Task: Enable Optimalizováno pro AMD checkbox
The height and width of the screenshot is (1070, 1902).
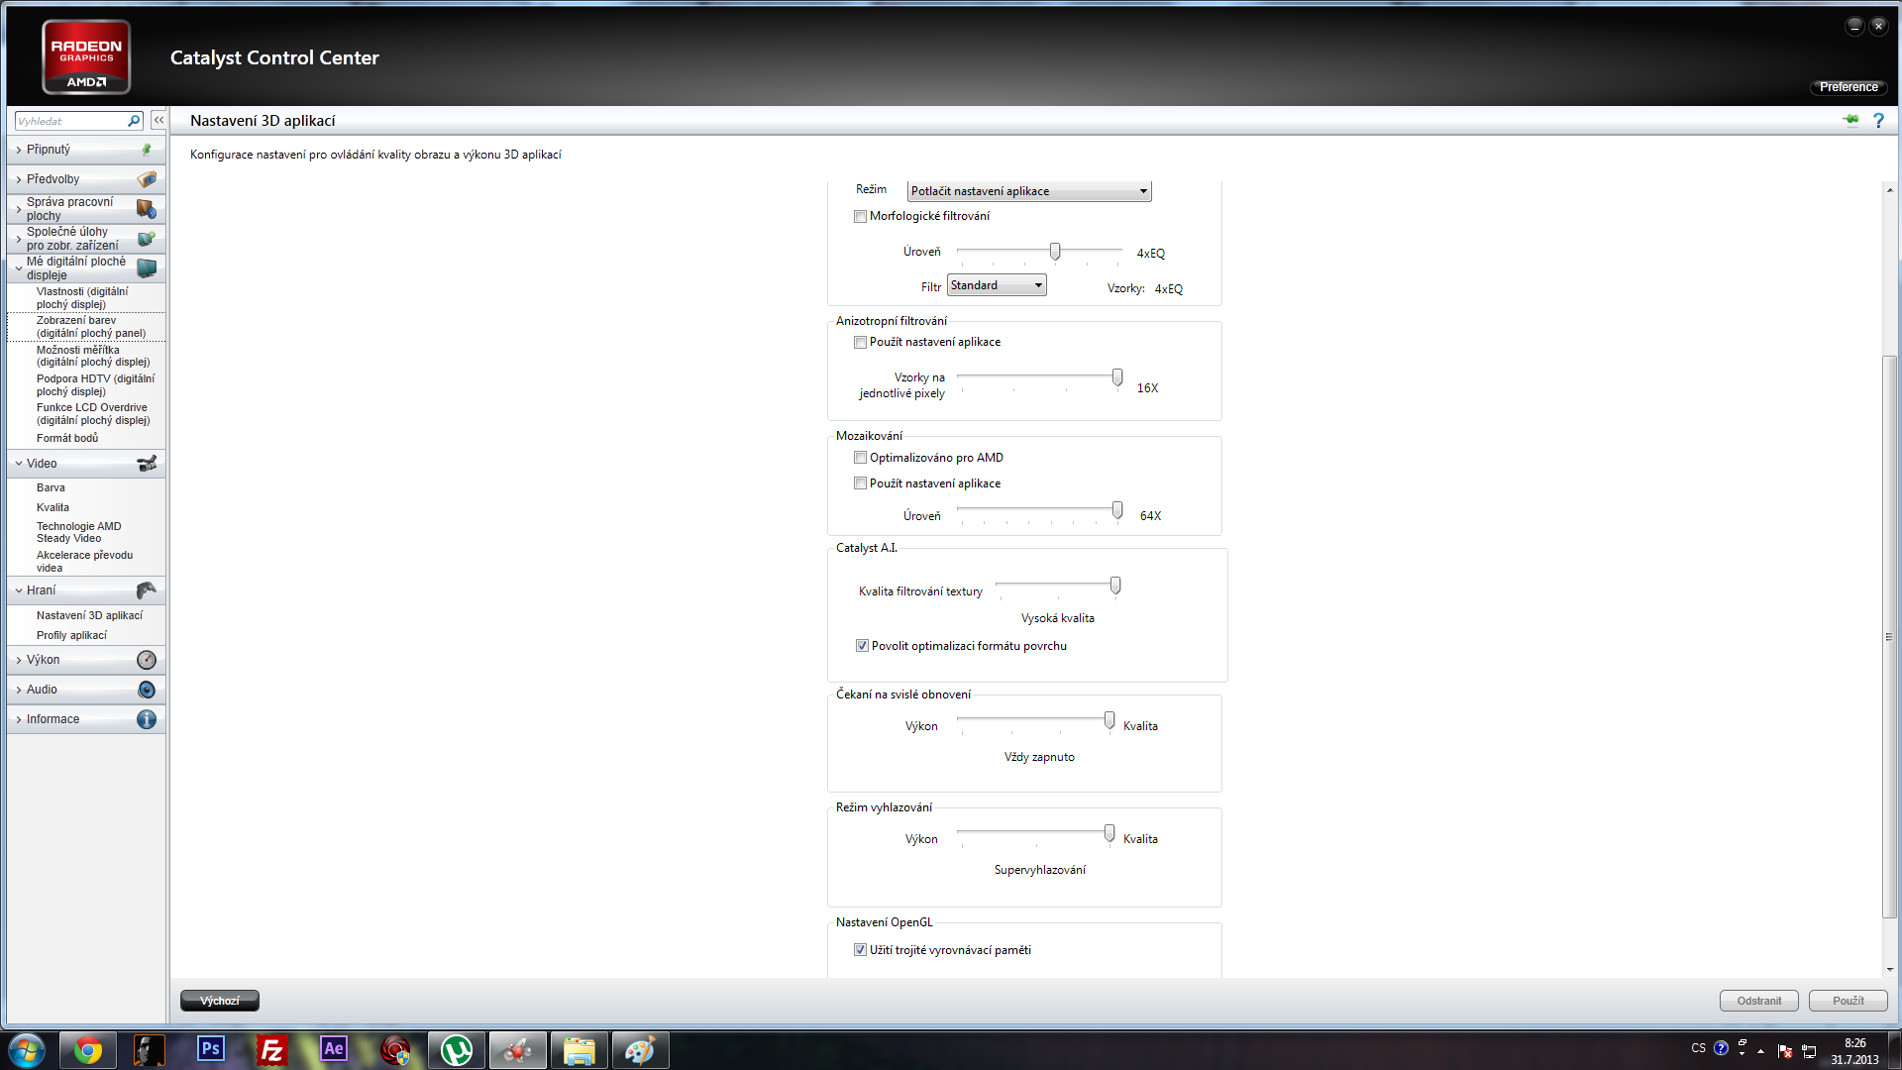Action: point(860,458)
